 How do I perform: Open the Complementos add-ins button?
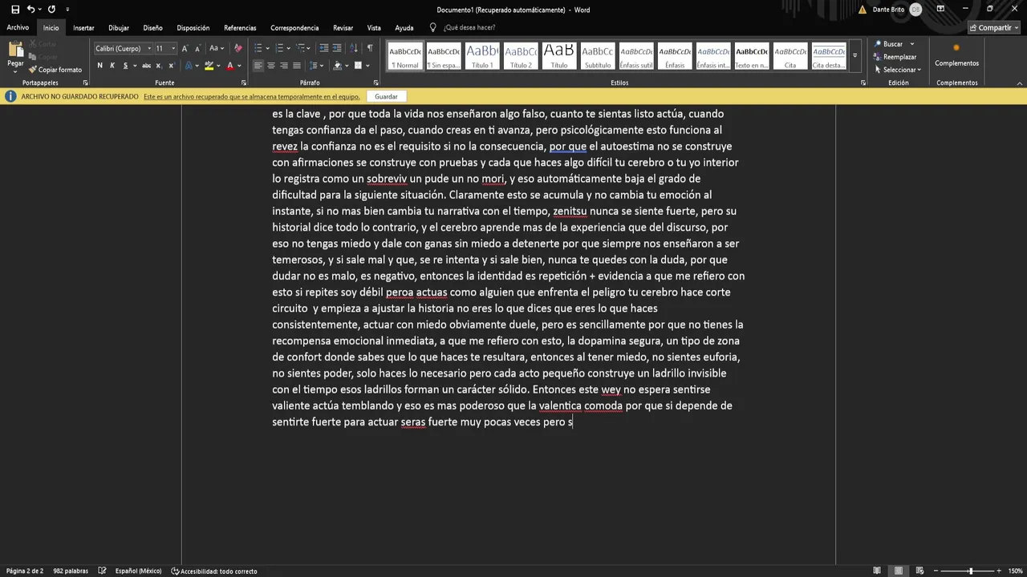click(x=956, y=54)
